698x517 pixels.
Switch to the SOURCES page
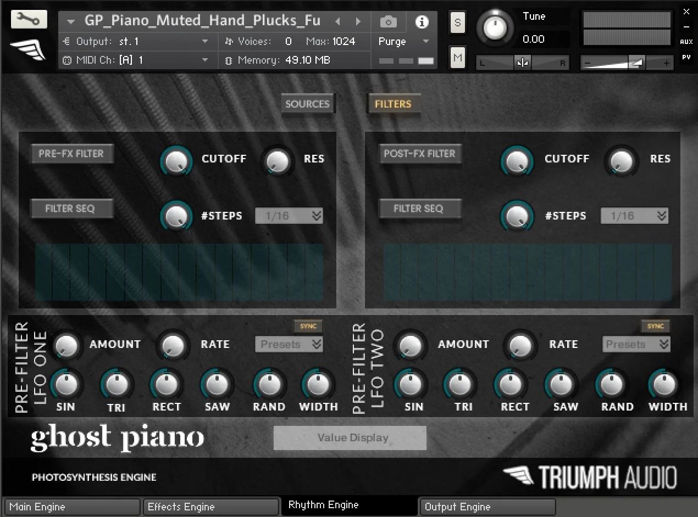307,104
